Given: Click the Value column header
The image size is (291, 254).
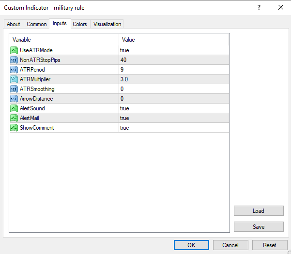Looking at the screenshot, I should [x=174, y=40].
